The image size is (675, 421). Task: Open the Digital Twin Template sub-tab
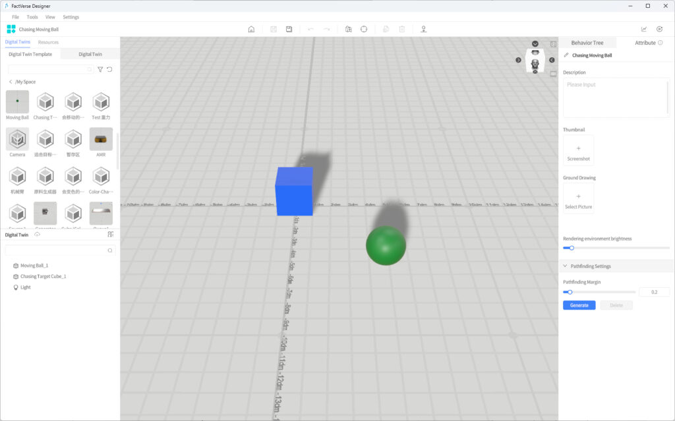(x=30, y=54)
